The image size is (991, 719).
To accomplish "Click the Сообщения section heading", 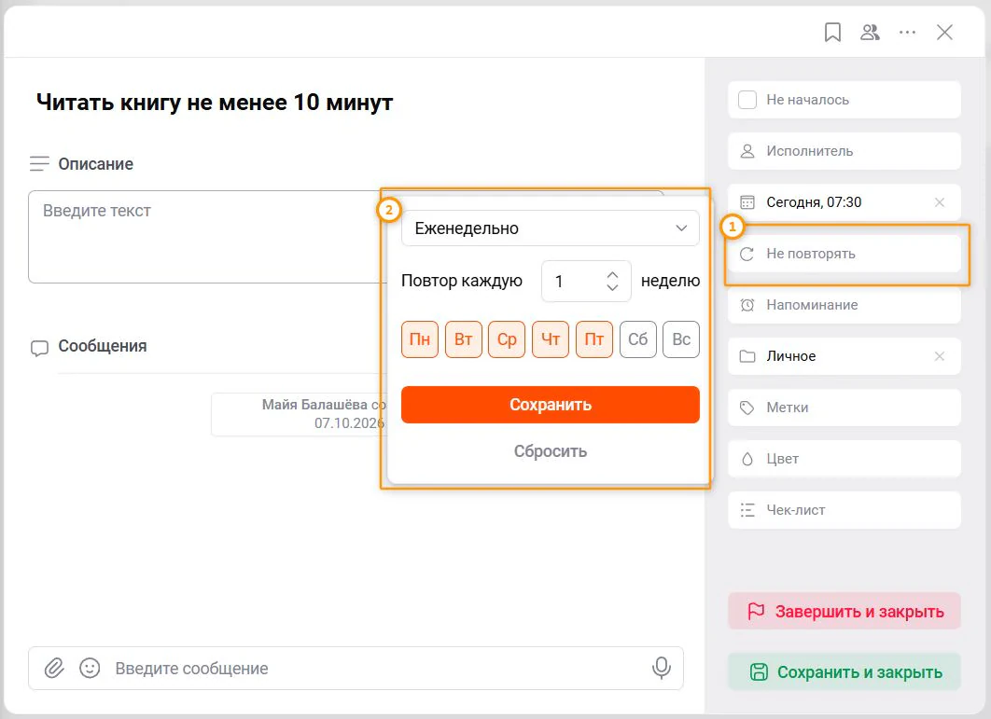I will [103, 346].
